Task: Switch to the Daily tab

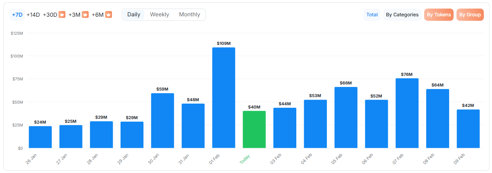Action: pyautogui.click(x=134, y=15)
